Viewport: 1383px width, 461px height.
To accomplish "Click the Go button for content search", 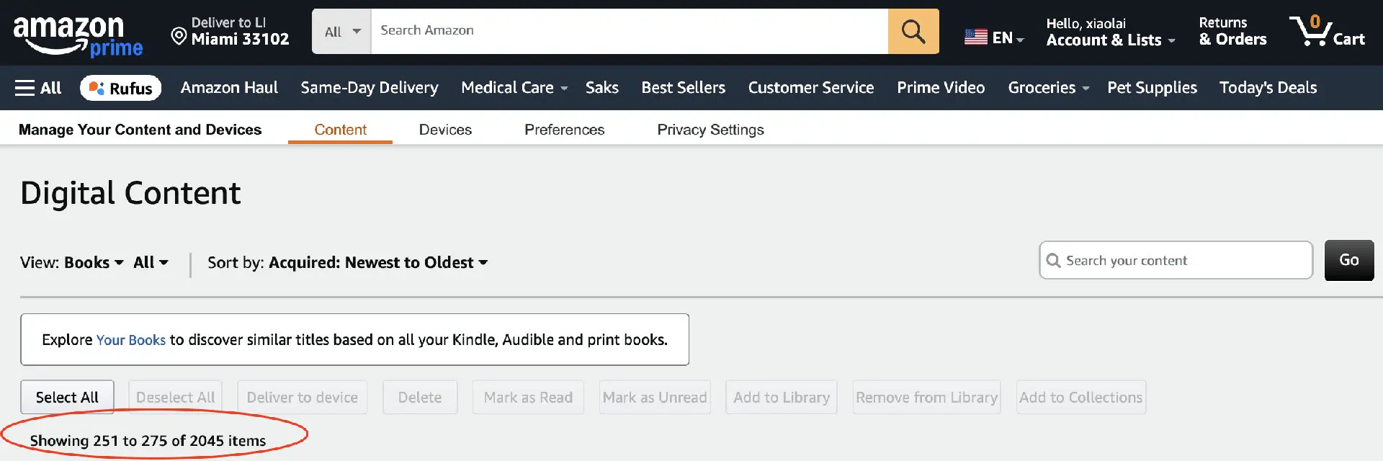I will point(1348,261).
